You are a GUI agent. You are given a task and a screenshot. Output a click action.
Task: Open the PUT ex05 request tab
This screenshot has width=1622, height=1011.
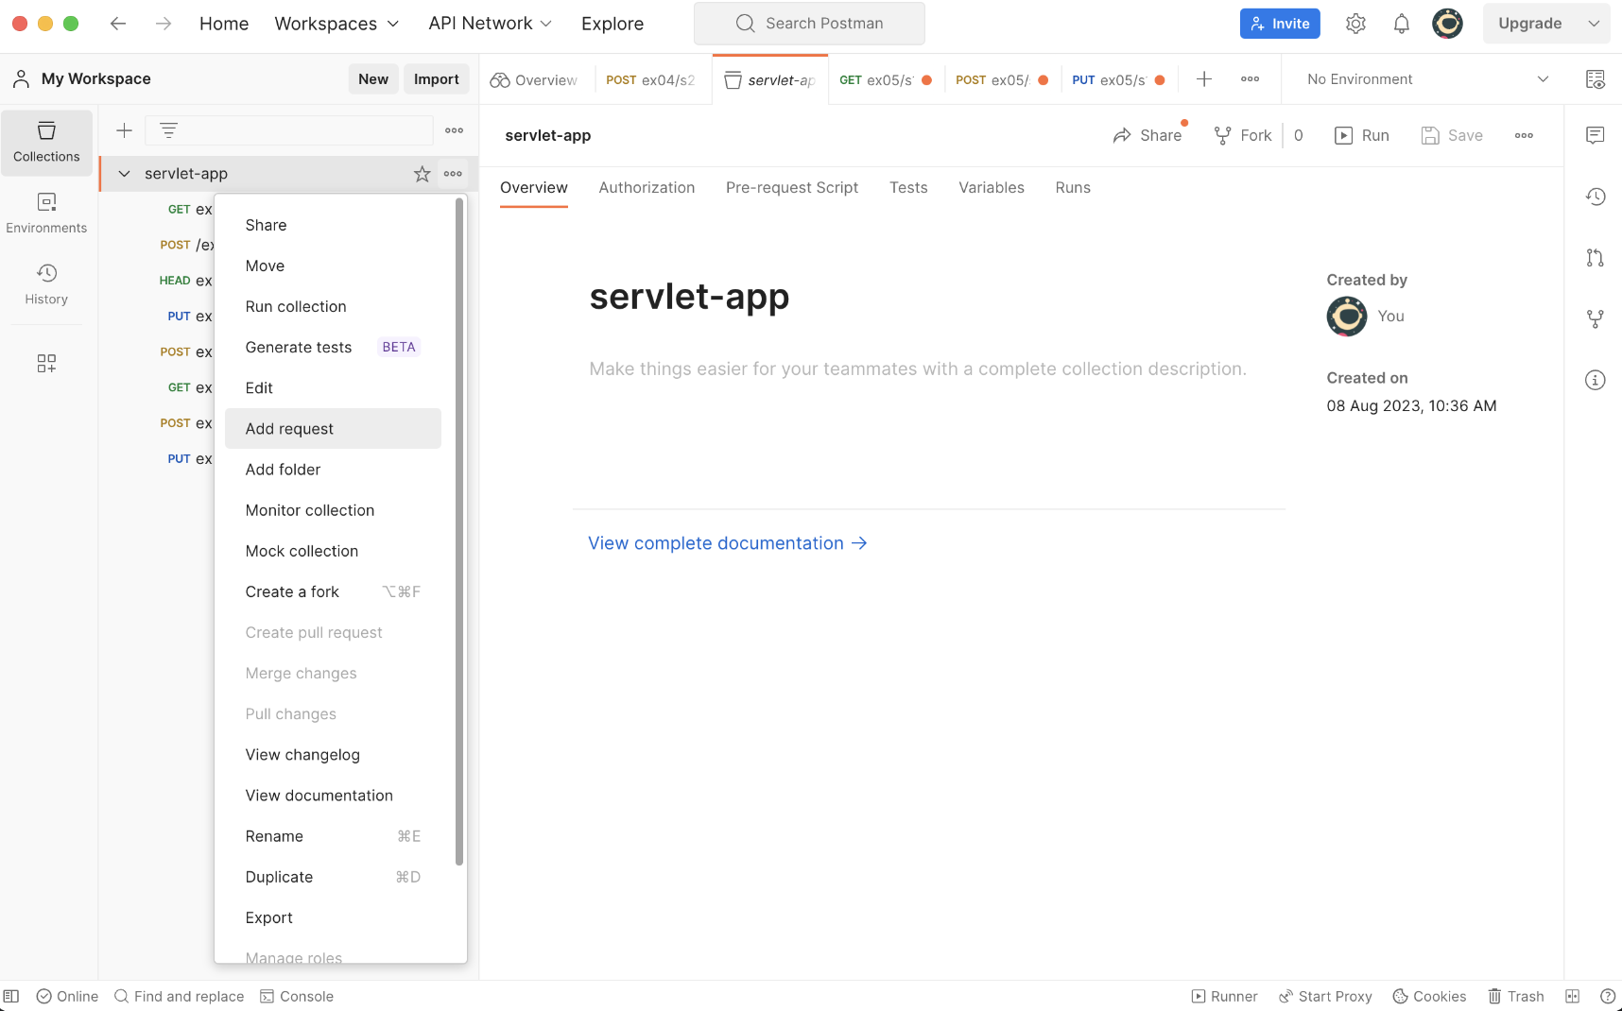1118,80
